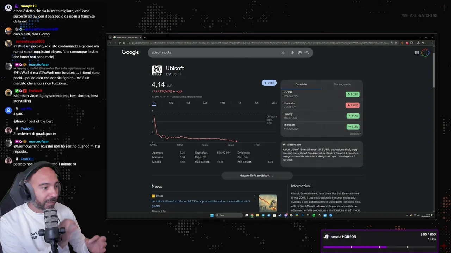Open the Google account profile avatar
Viewport: 451px width, 253px height.
pyautogui.click(x=425, y=53)
